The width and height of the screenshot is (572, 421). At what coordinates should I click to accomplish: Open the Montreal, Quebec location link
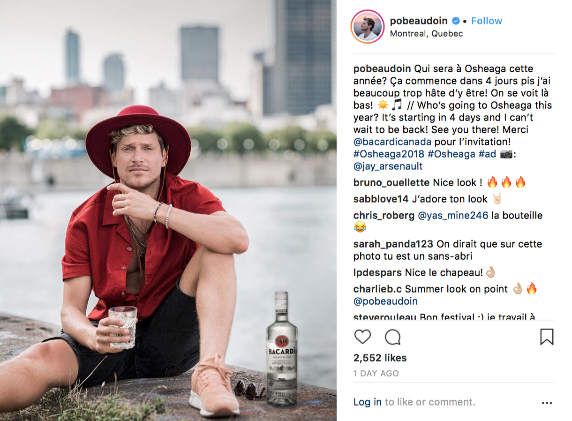coord(426,34)
